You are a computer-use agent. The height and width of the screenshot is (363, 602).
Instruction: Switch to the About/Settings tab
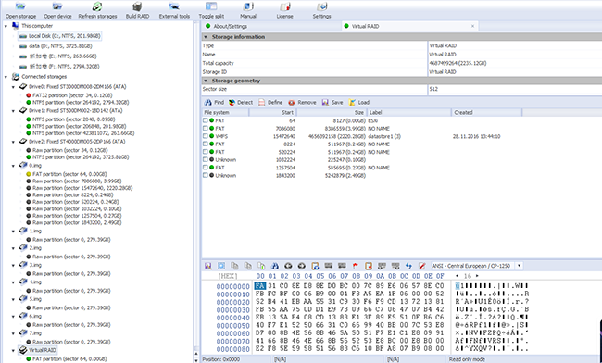point(231,26)
